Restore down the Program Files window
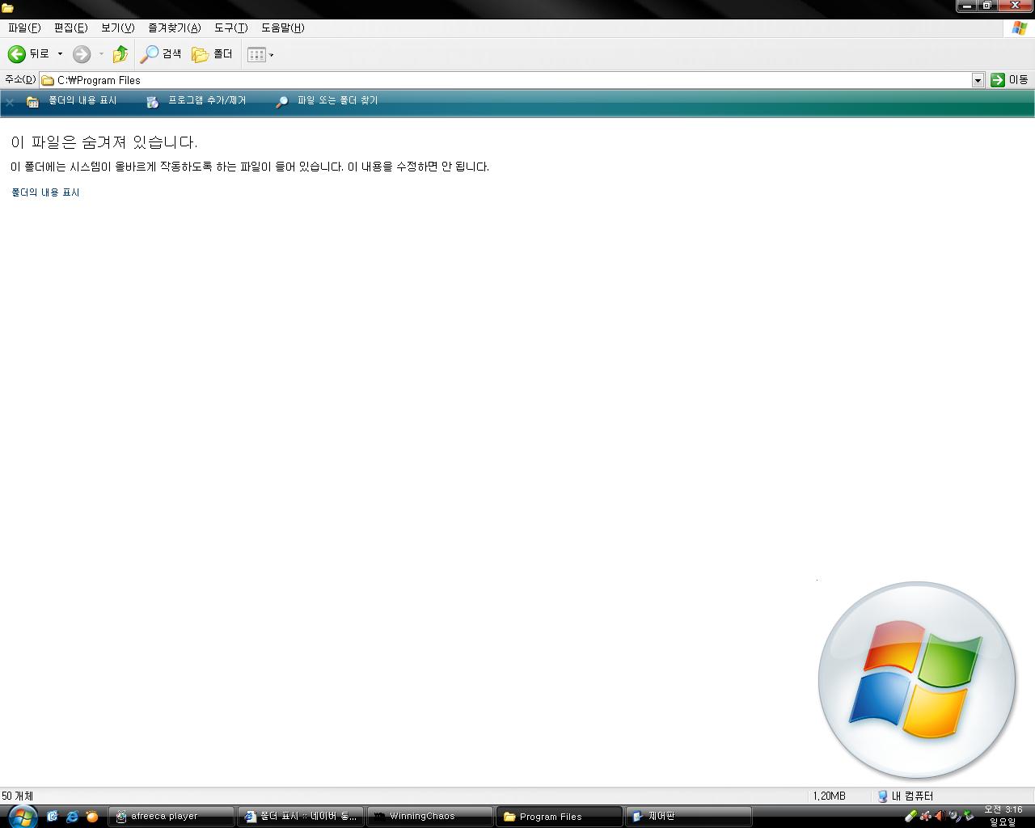The width and height of the screenshot is (1035, 828). click(986, 6)
